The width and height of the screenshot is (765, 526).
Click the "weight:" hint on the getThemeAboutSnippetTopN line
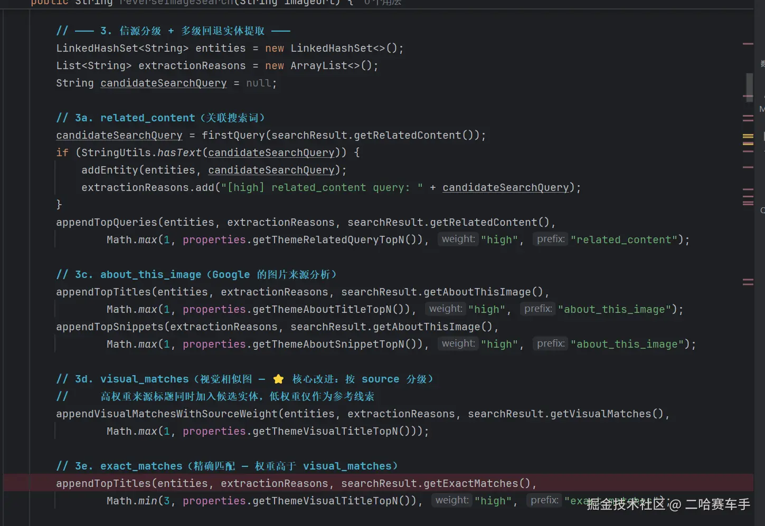pyautogui.click(x=458, y=343)
